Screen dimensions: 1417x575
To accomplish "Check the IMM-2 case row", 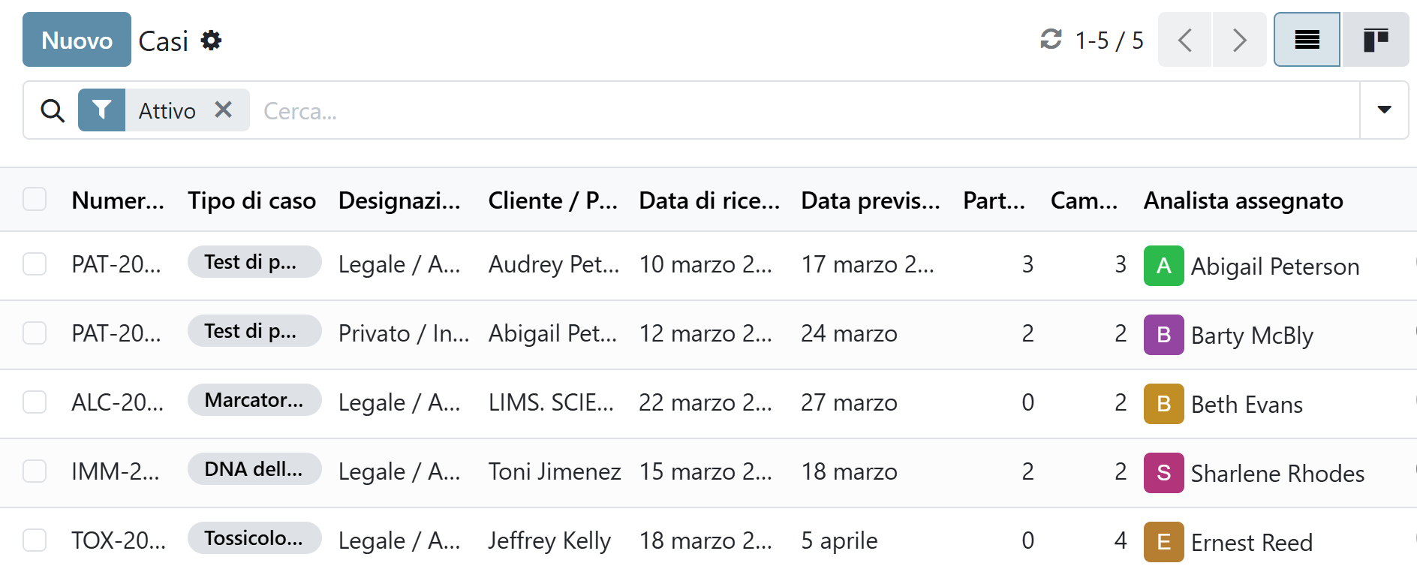I will 35,471.
